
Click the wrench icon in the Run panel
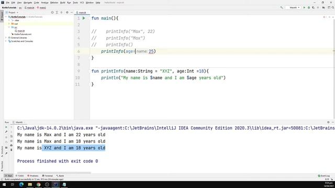tap(6, 132)
